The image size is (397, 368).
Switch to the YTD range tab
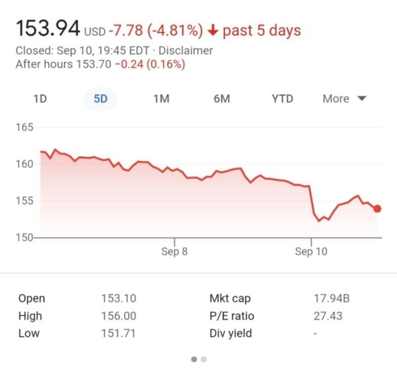coord(282,99)
